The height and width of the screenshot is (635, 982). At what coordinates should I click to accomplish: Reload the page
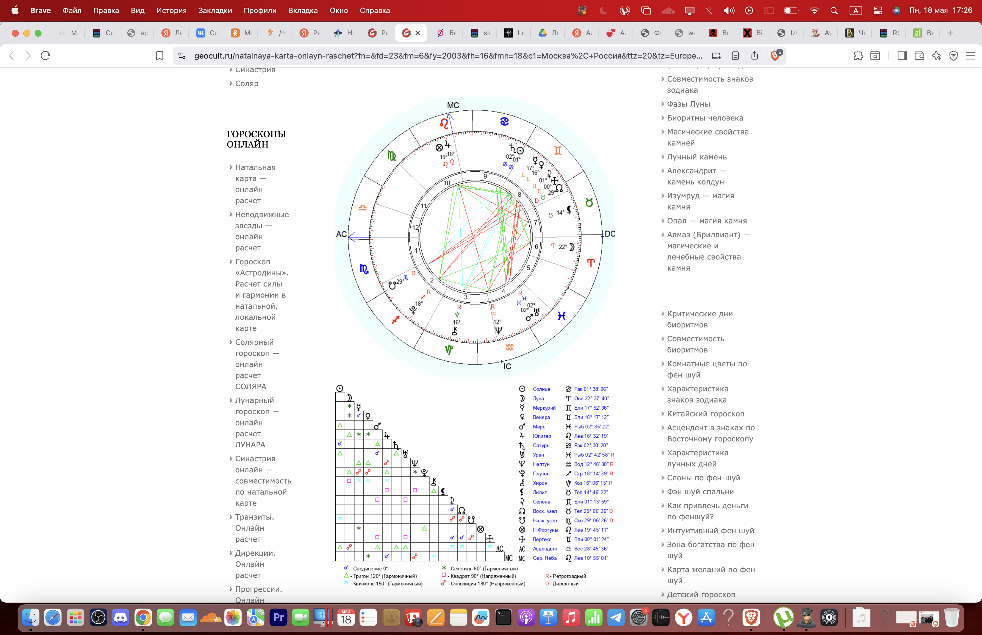[x=45, y=56]
